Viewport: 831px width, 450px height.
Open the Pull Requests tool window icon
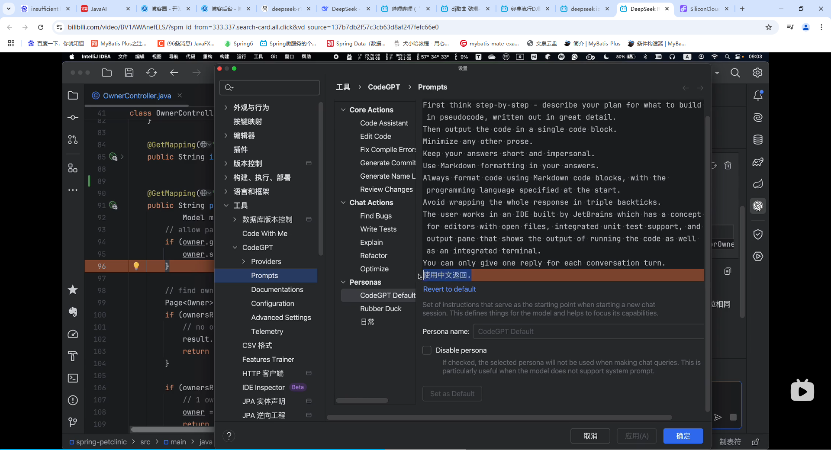click(73, 140)
